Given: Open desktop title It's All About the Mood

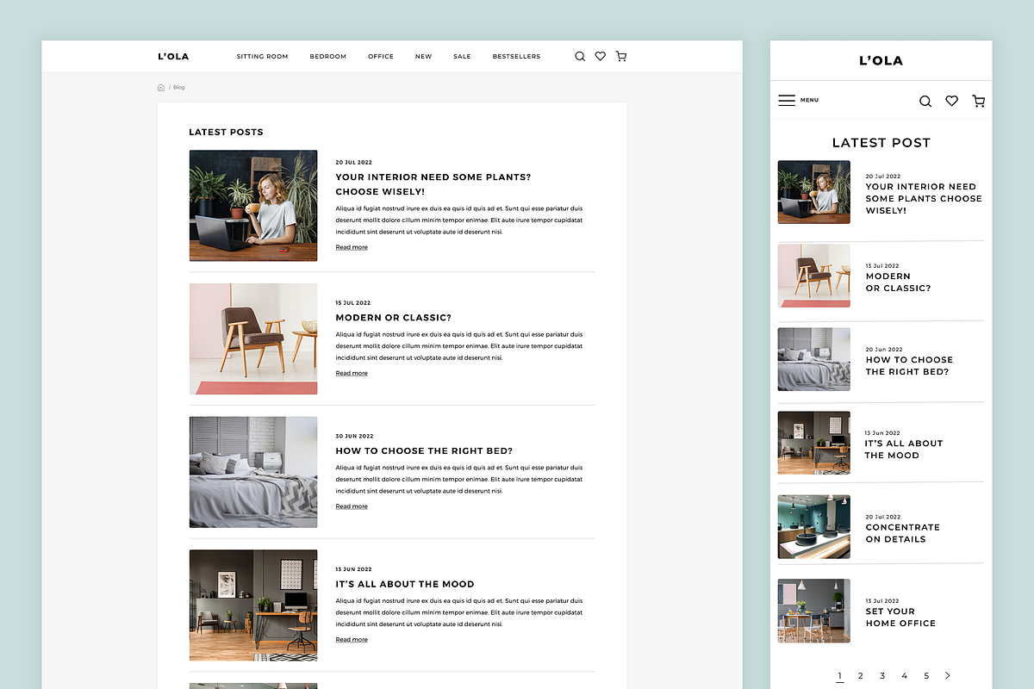Looking at the screenshot, I should point(405,584).
